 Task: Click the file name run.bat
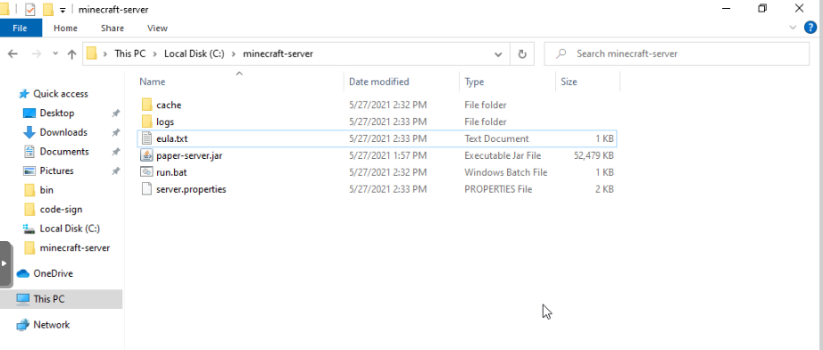tap(171, 172)
